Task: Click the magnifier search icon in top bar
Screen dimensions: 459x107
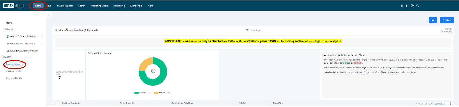Action: point(418,6)
